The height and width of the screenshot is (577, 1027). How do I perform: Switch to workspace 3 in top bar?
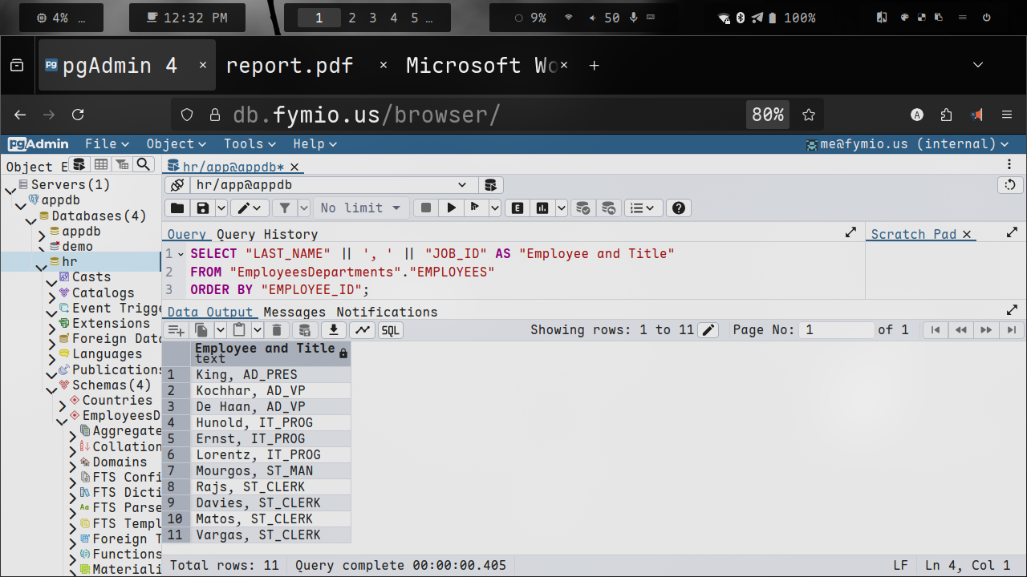click(372, 18)
